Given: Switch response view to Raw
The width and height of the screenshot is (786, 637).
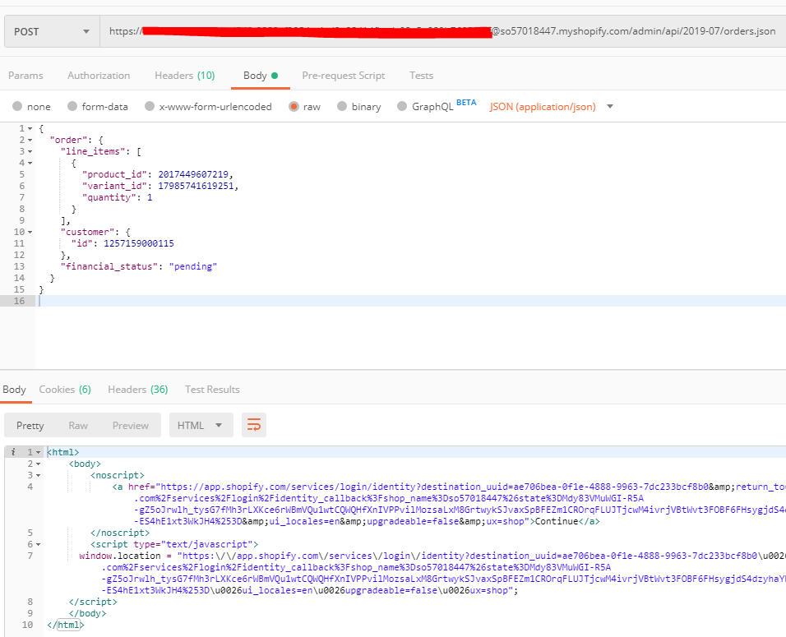Looking at the screenshot, I should point(78,426).
